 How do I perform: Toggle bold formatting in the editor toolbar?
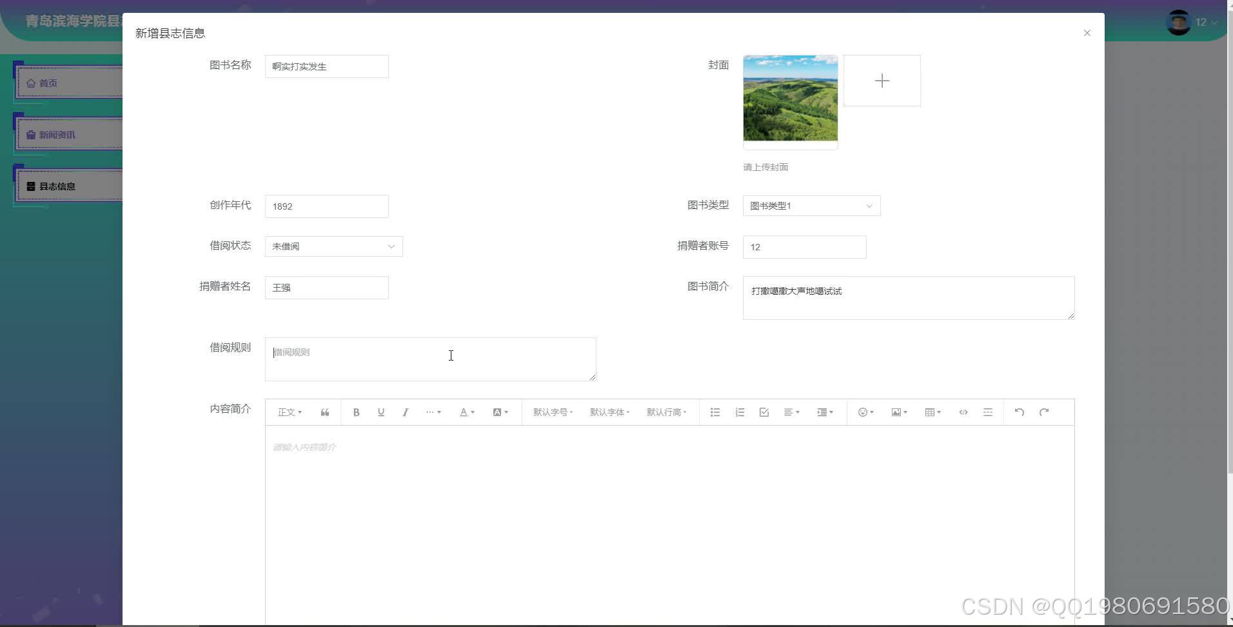click(x=356, y=412)
